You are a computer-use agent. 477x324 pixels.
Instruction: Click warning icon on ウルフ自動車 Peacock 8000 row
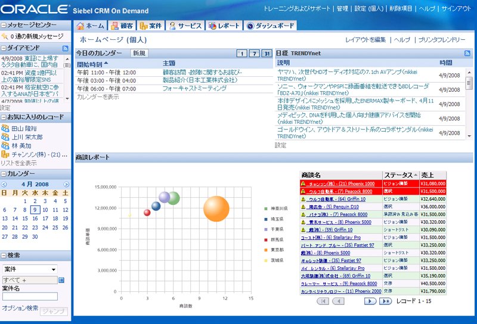[303, 192]
